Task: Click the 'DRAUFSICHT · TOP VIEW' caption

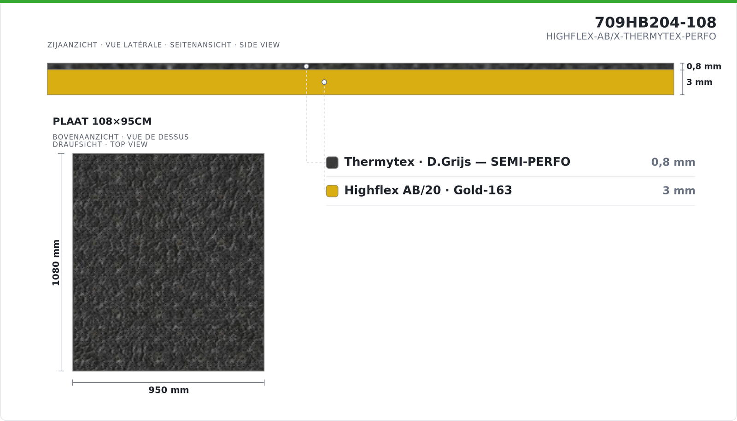Action: (100, 144)
